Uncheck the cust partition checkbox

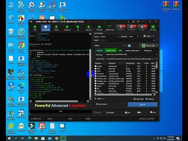(96, 71)
